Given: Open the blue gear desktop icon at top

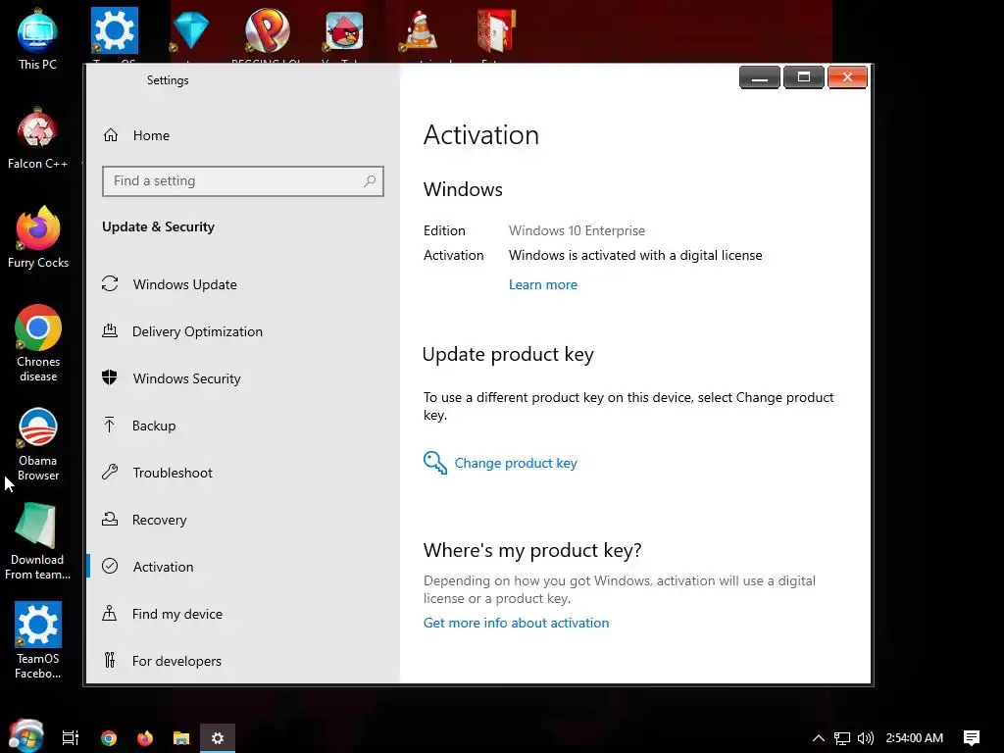Looking at the screenshot, I should [x=114, y=30].
